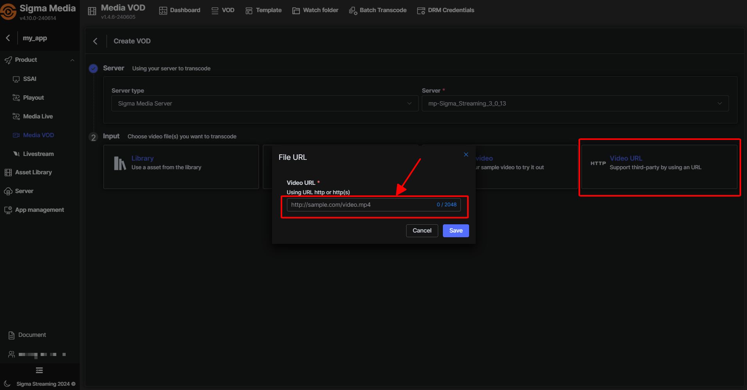Collapse the Product section
The width and height of the screenshot is (747, 390).
(72, 60)
